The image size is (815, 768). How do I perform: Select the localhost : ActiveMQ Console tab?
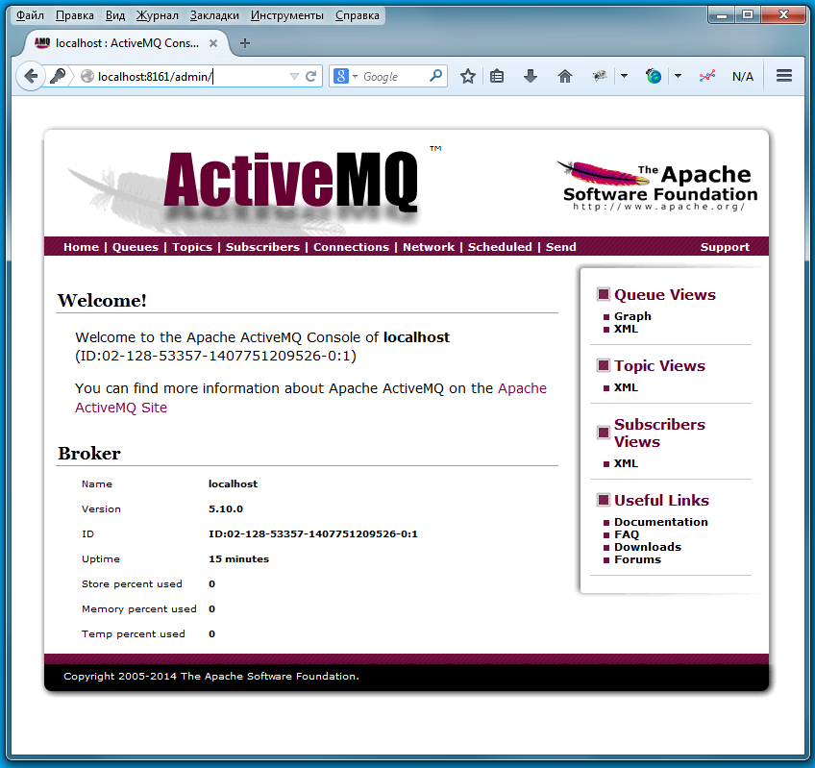[125, 43]
